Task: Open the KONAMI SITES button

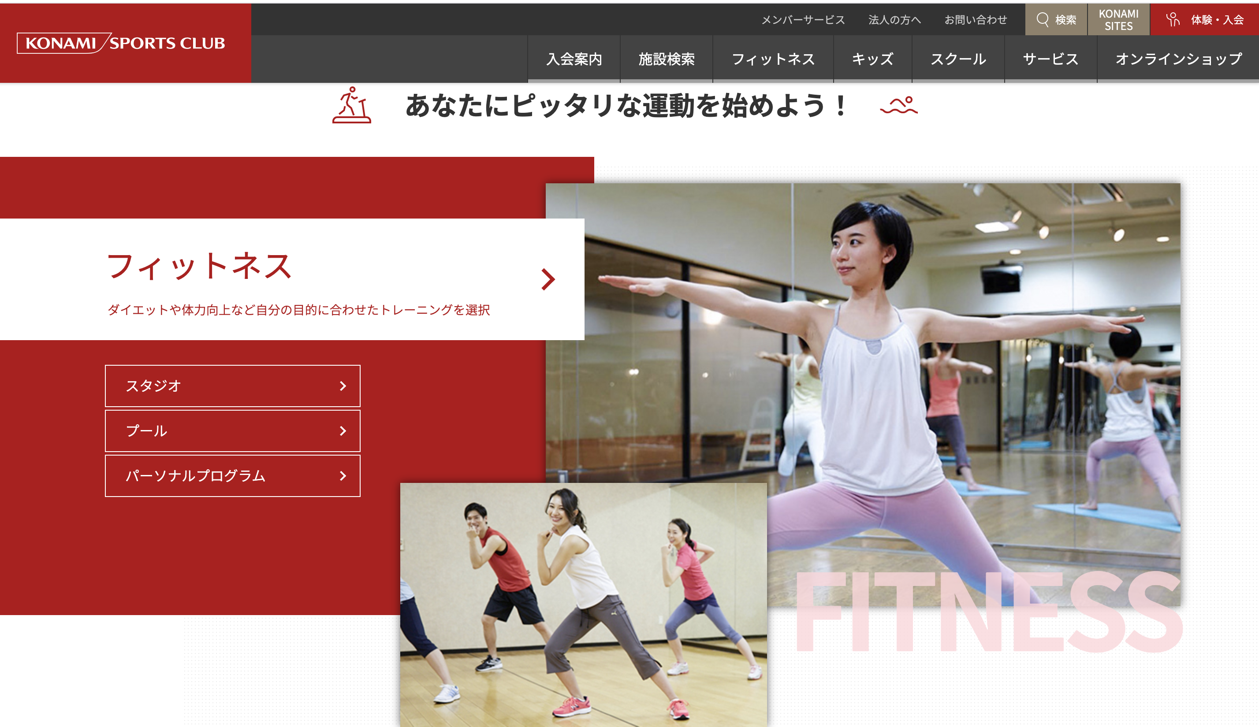Action: coord(1119,19)
